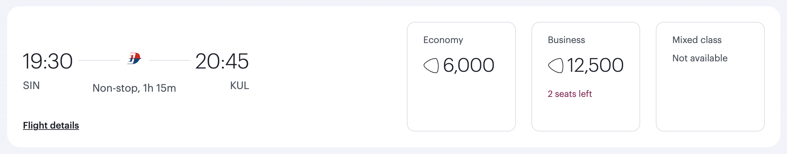787x154 pixels.
Task: Click the 'Not available' text
Action: click(700, 58)
